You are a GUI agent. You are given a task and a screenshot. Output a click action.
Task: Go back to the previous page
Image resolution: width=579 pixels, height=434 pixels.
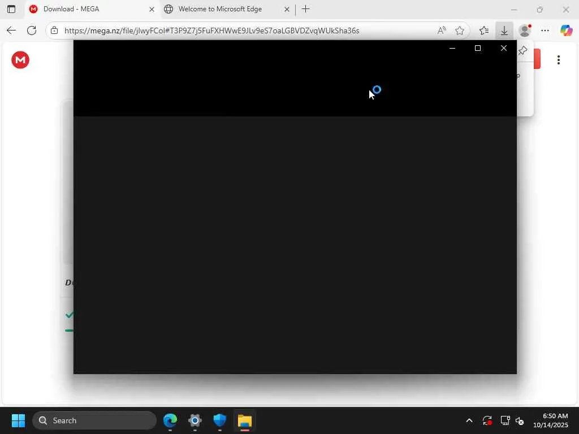[x=11, y=31]
